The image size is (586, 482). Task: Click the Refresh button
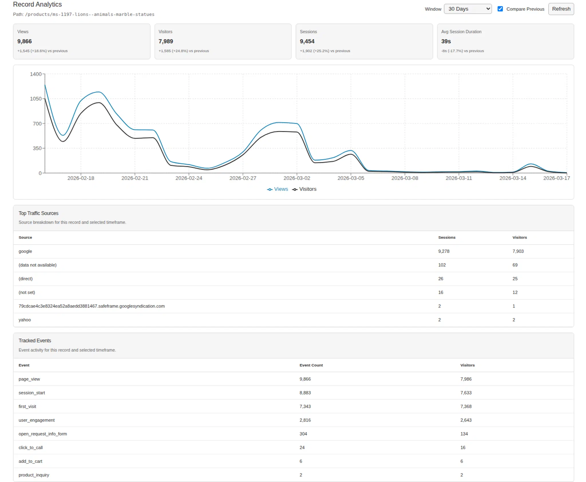(561, 9)
